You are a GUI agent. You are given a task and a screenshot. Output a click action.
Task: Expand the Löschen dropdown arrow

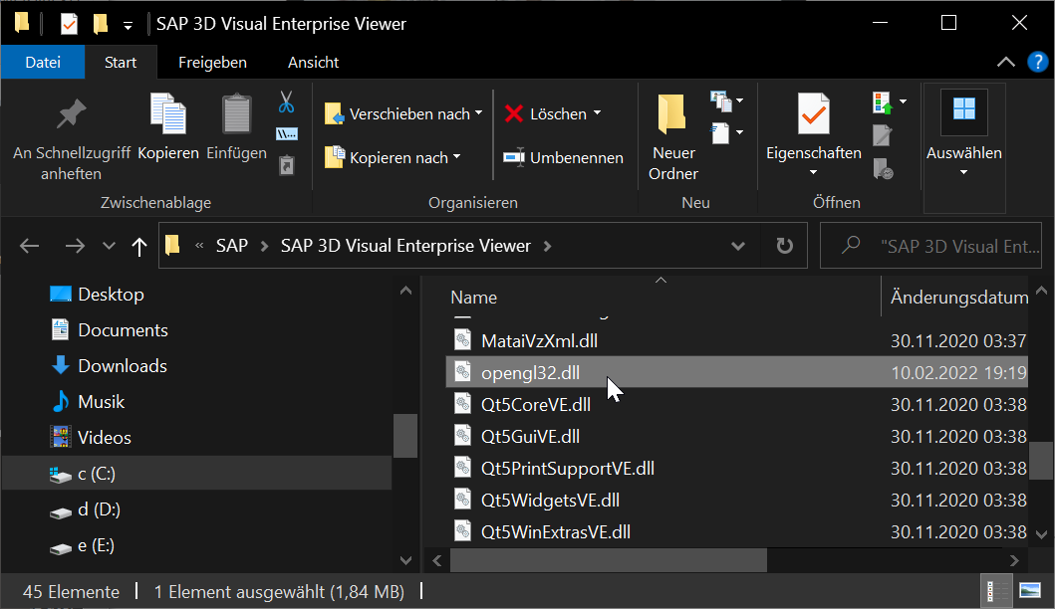pyautogui.click(x=598, y=113)
